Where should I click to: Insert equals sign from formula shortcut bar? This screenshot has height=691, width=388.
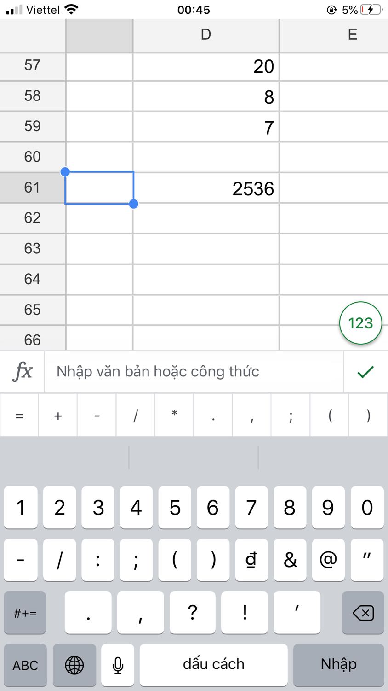pyautogui.click(x=19, y=416)
